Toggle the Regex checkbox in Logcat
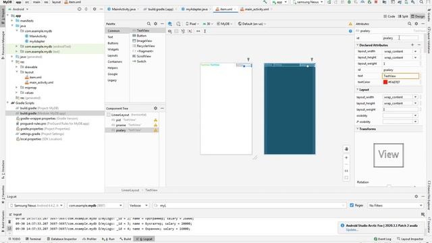The image size is (432, 243). point(352,205)
